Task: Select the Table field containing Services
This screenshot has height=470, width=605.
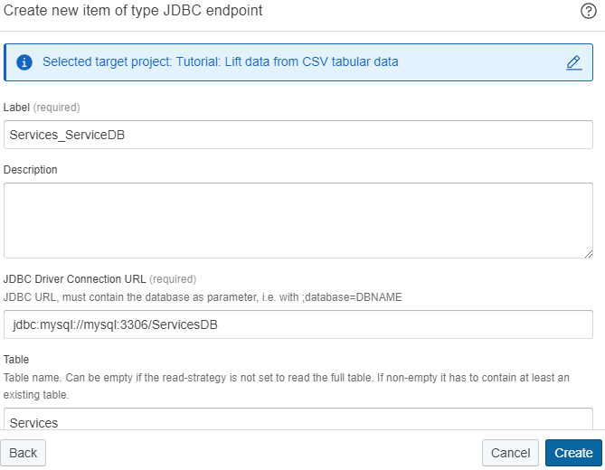Action: [298, 420]
